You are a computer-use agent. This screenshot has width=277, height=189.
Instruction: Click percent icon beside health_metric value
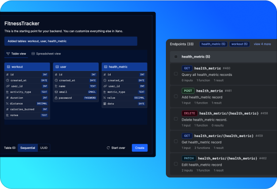point(105,98)
